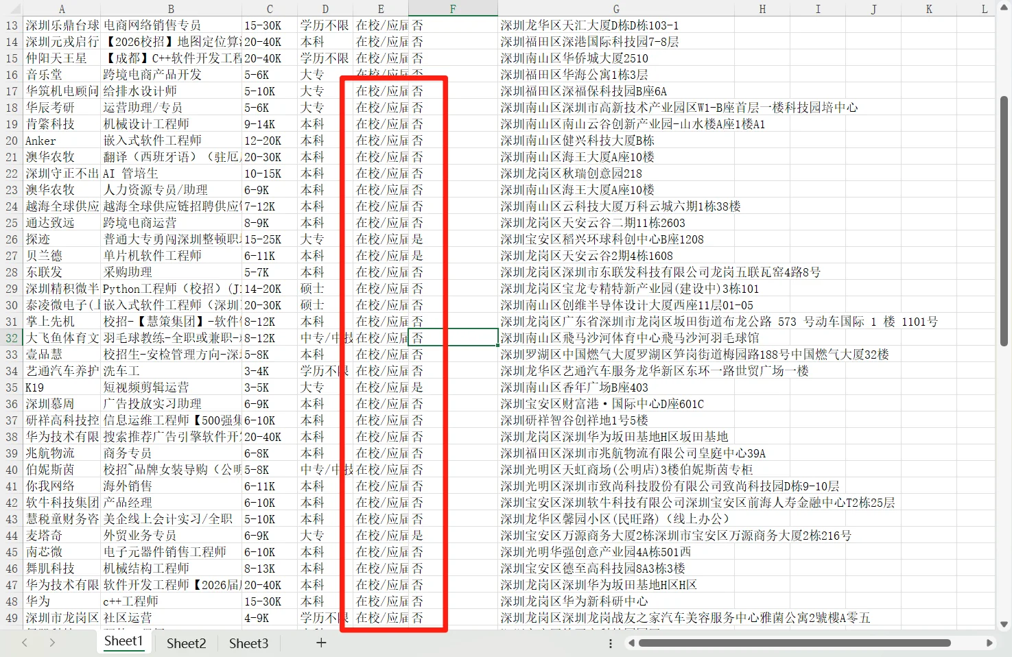Select column C header

pos(270,9)
